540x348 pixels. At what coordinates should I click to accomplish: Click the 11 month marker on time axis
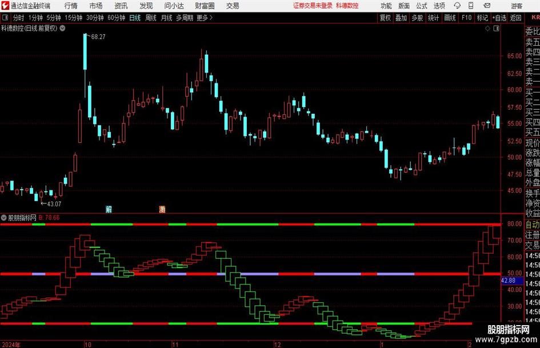coord(175,345)
